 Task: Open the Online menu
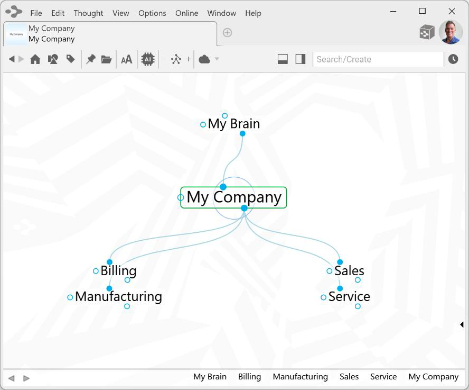click(186, 13)
